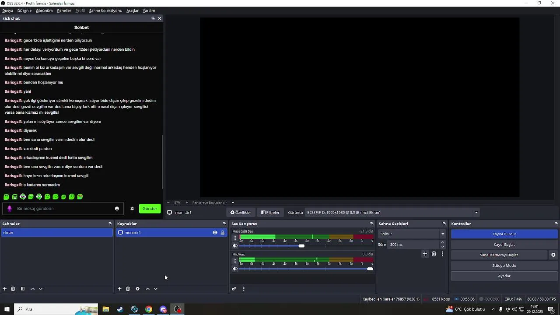The width and height of the screenshot is (560, 315).
Task: Open Ayarlar settings
Action: click(504, 276)
